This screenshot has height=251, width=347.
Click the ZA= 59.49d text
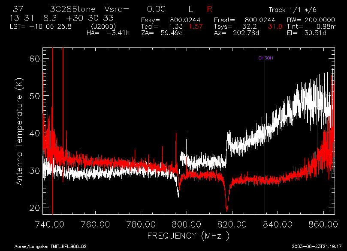(x=162, y=33)
